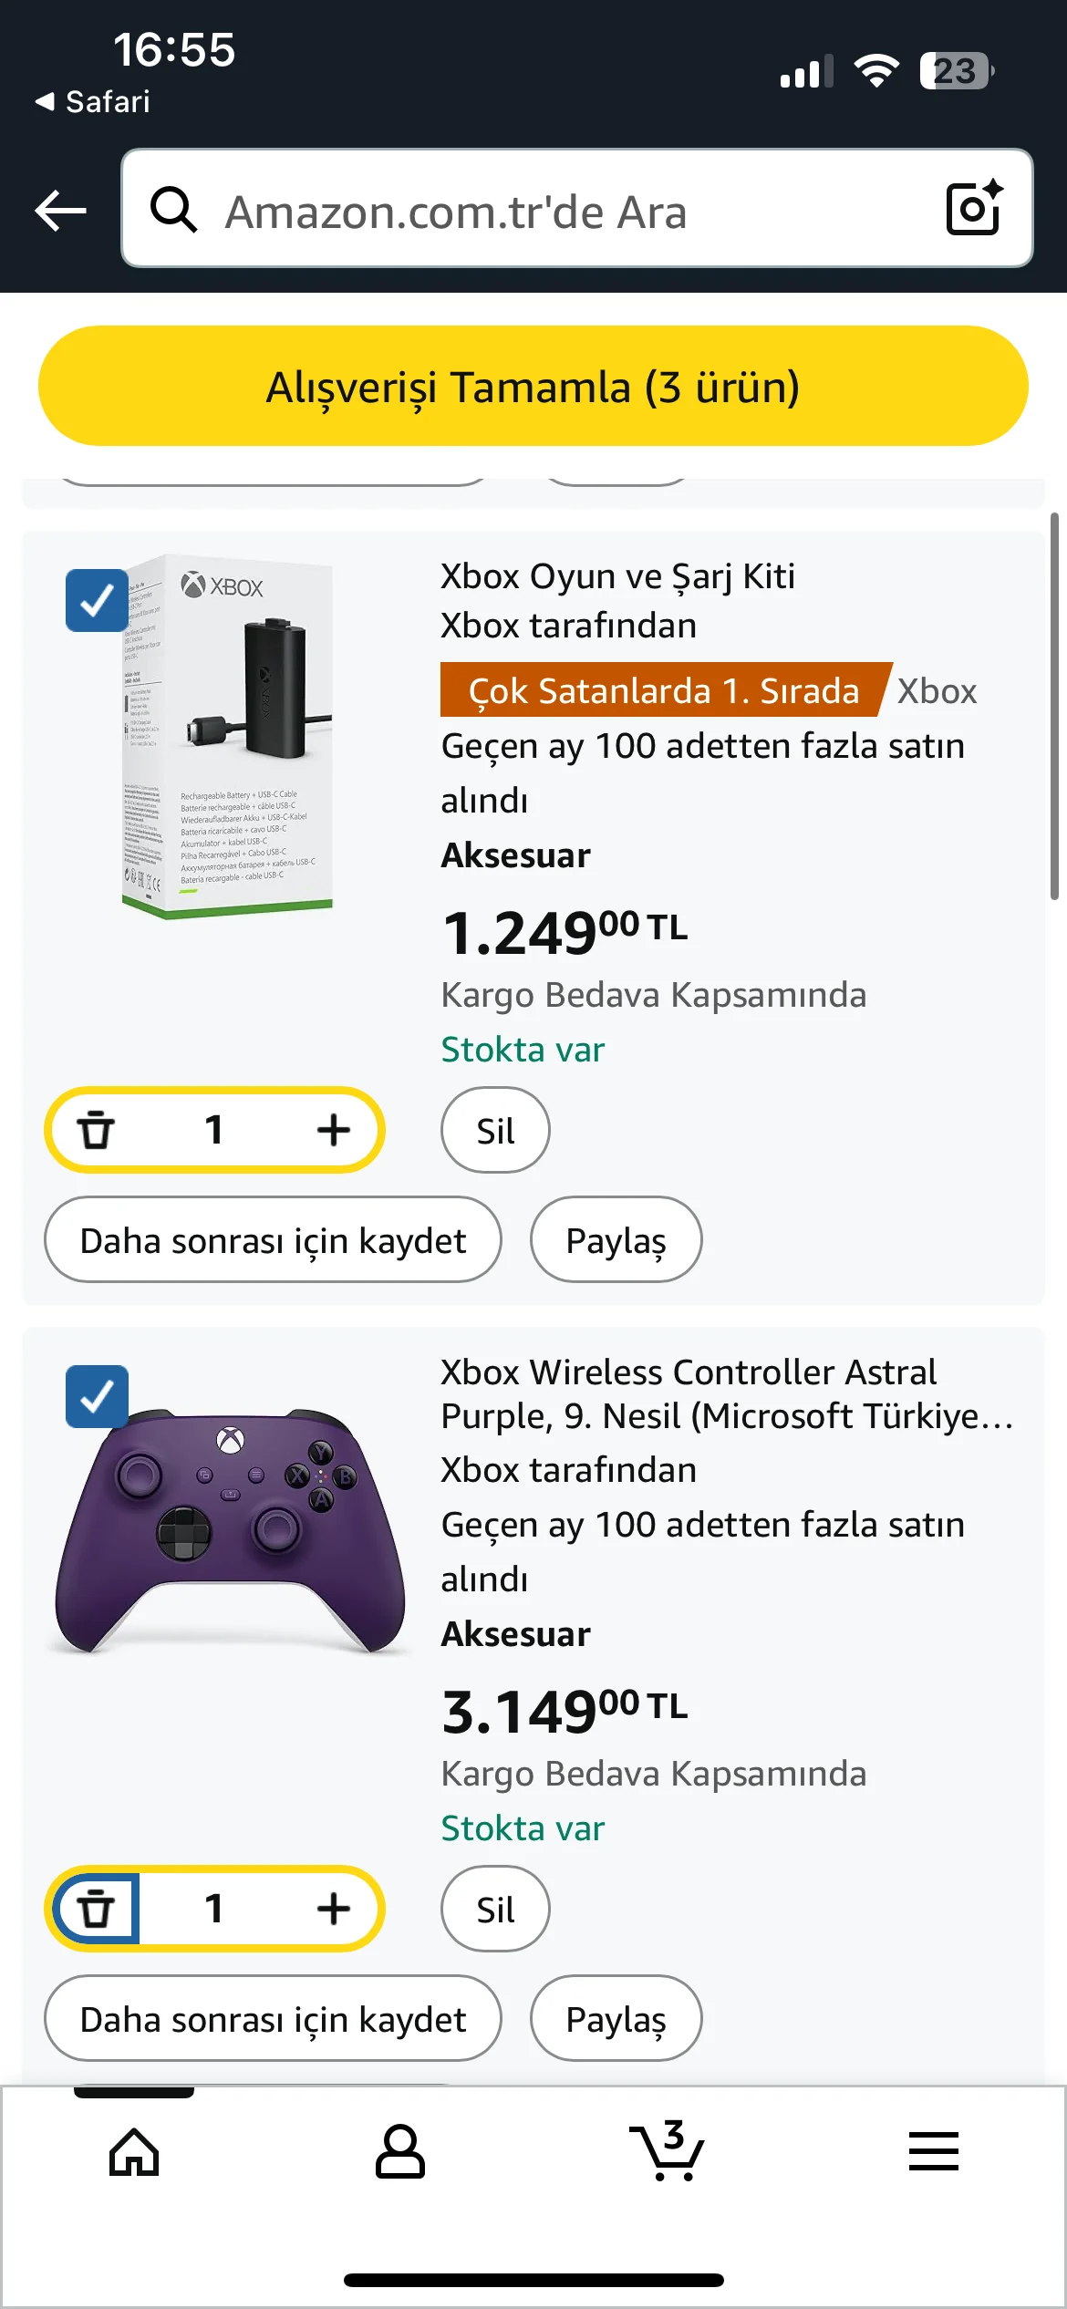Share the Astral Purple controller via Paylaş

tap(616, 2019)
